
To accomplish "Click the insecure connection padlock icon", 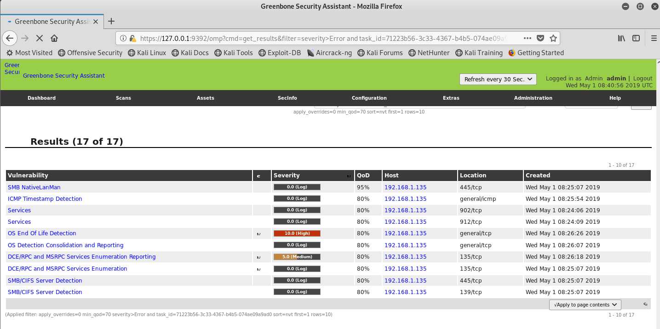I will pos(132,39).
